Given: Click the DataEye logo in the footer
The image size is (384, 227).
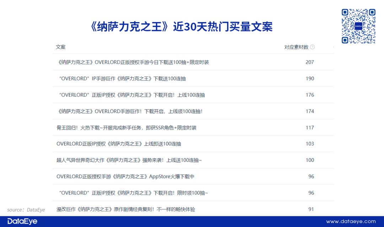Looking at the screenshot, I should 22,221.
